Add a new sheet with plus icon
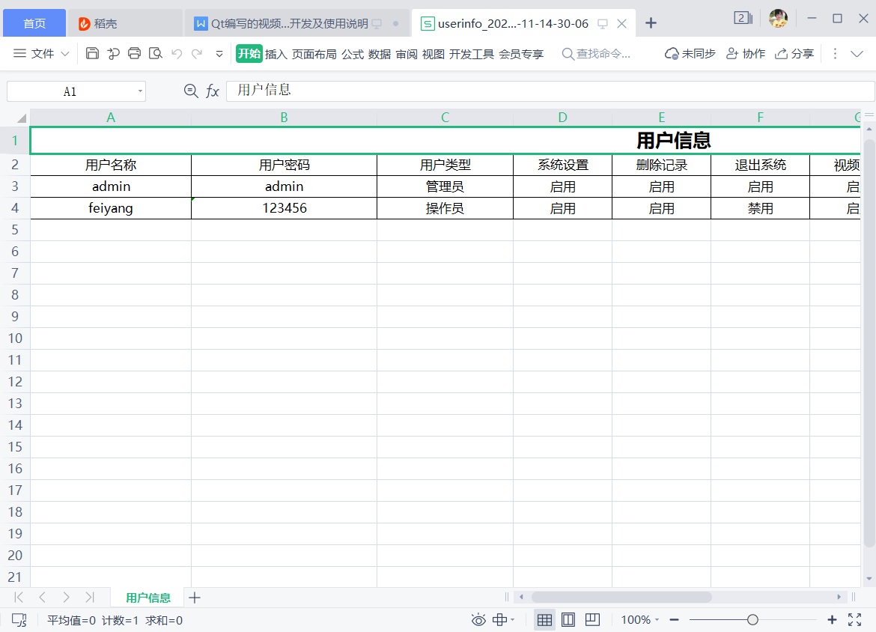This screenshot has width=876, height=632. click(x=195, y=597)
